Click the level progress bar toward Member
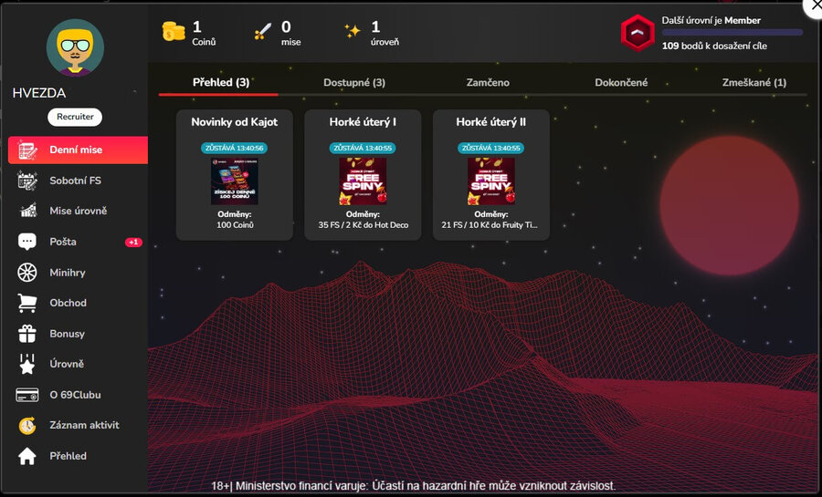This screenshot has height=497, width=822. click(x=732, y=33)
